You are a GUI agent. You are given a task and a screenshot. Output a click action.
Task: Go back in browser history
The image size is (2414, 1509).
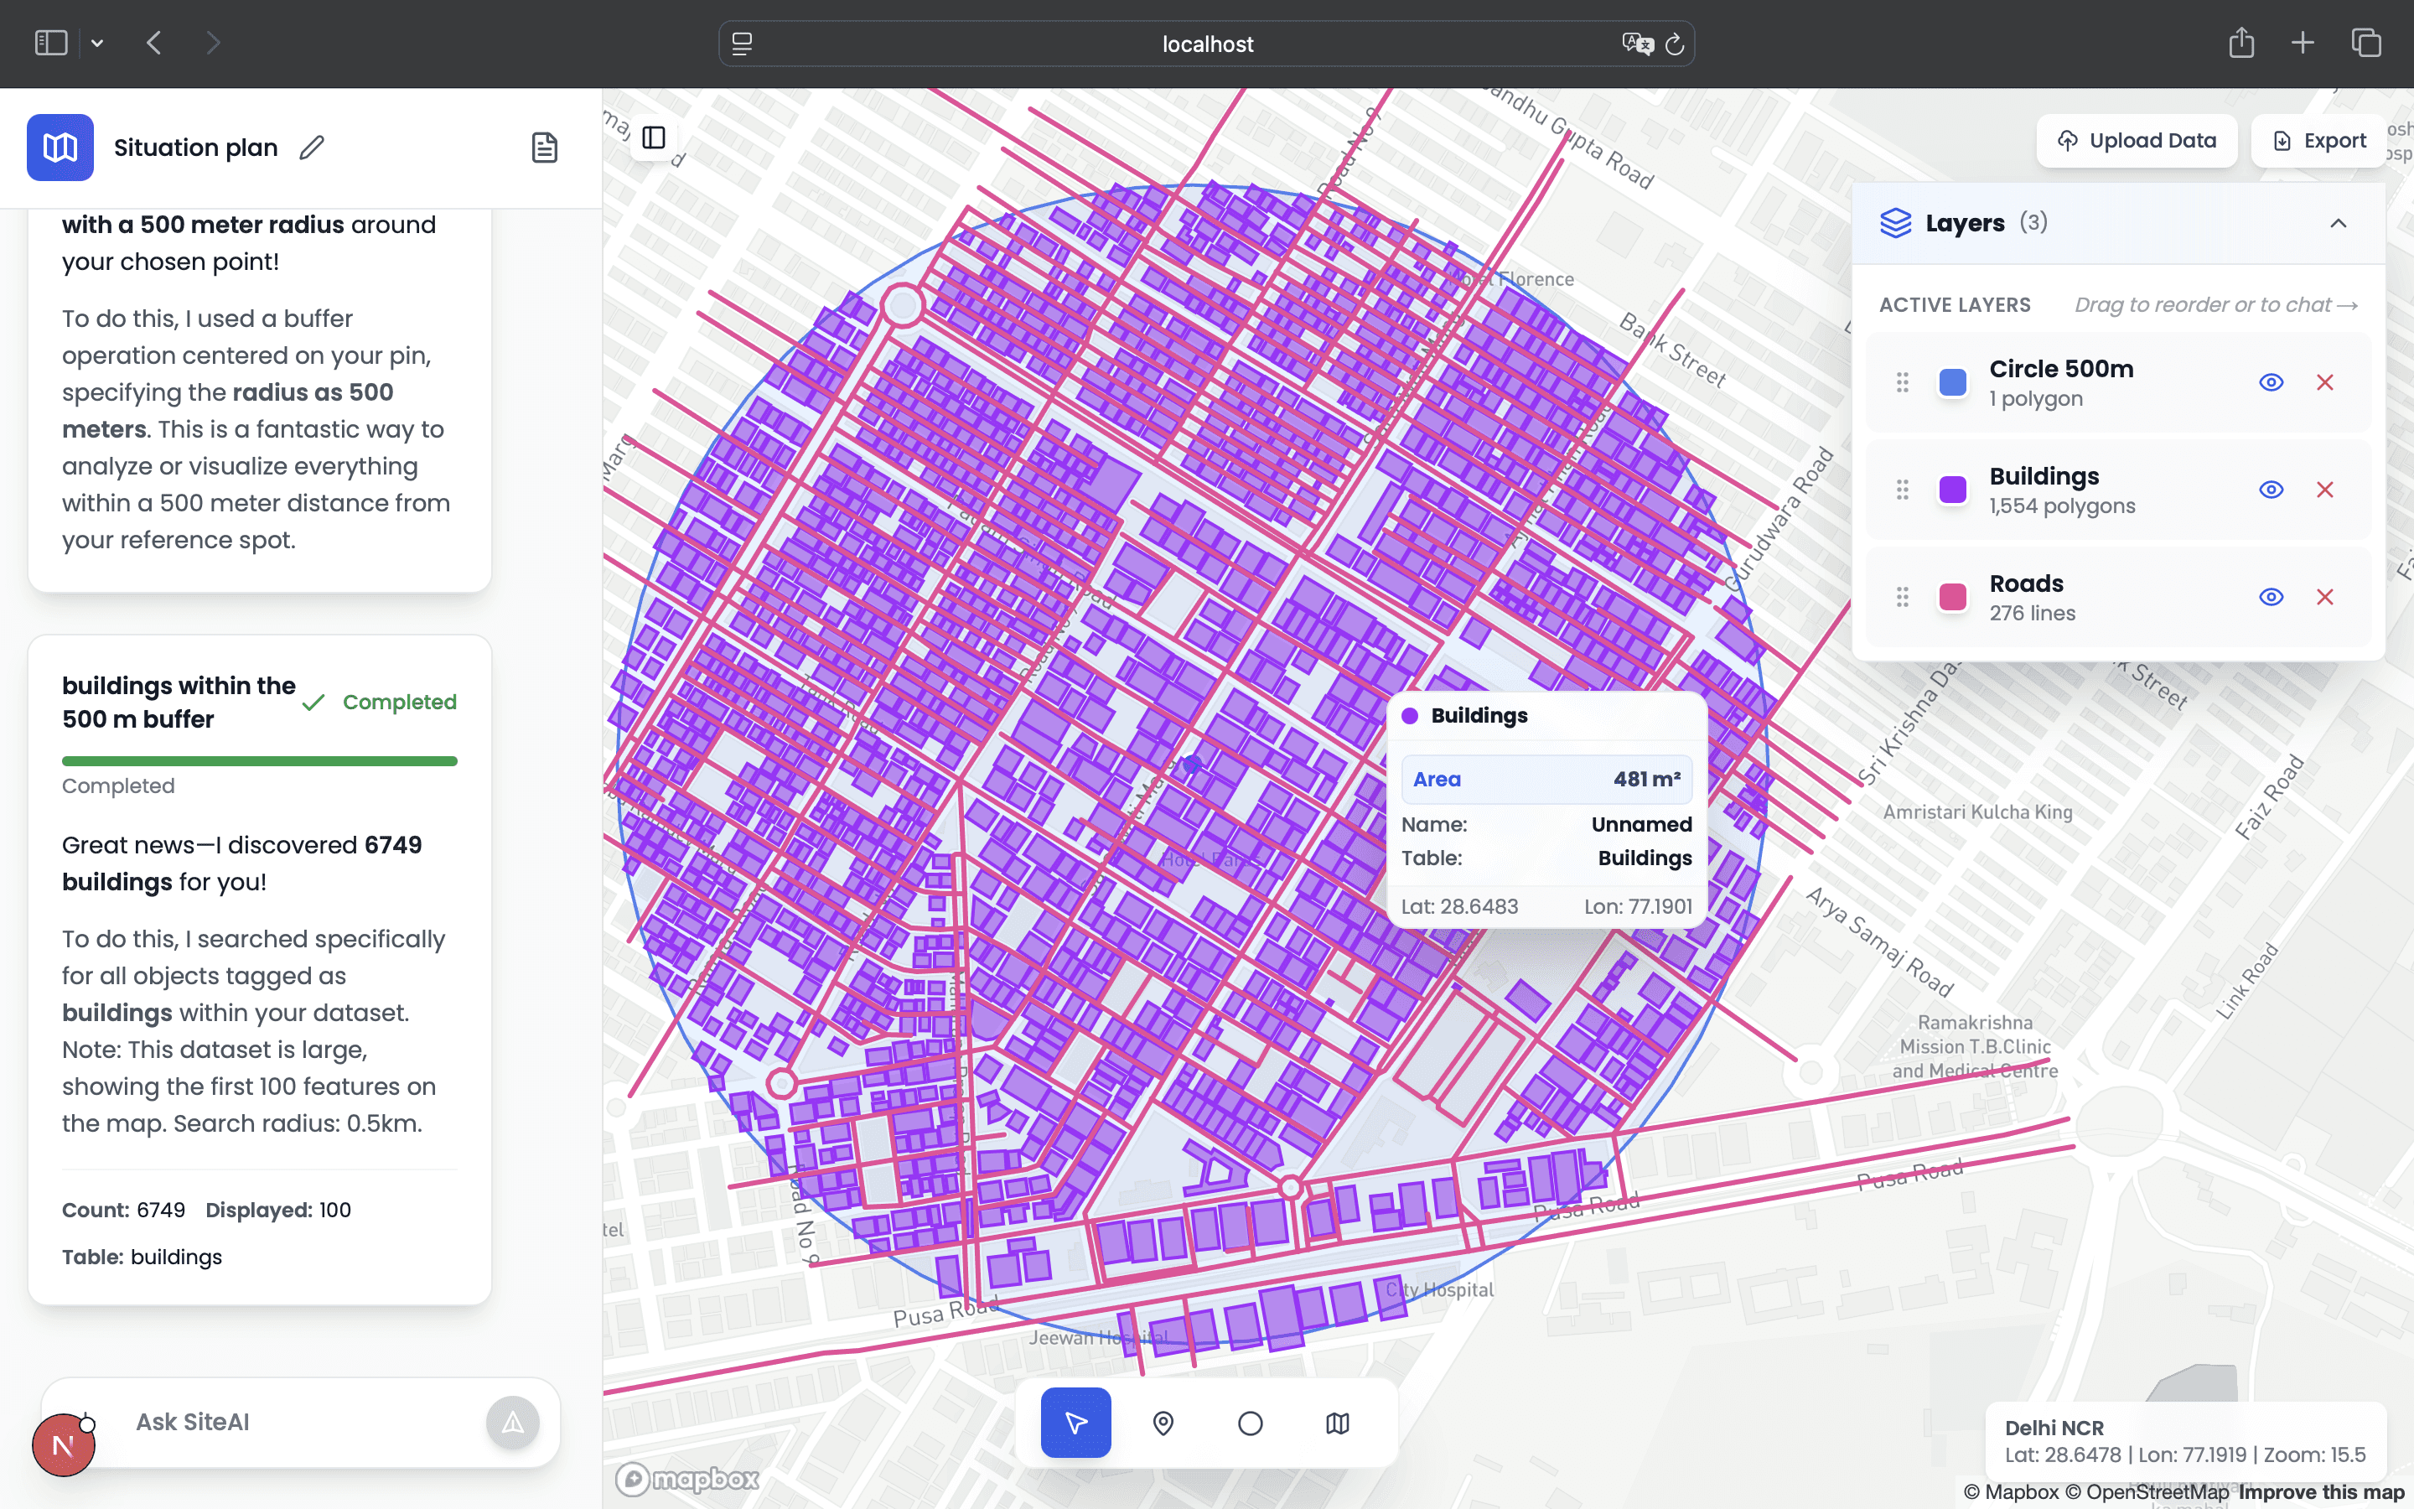pyautogui.click(x=153, y=43)
